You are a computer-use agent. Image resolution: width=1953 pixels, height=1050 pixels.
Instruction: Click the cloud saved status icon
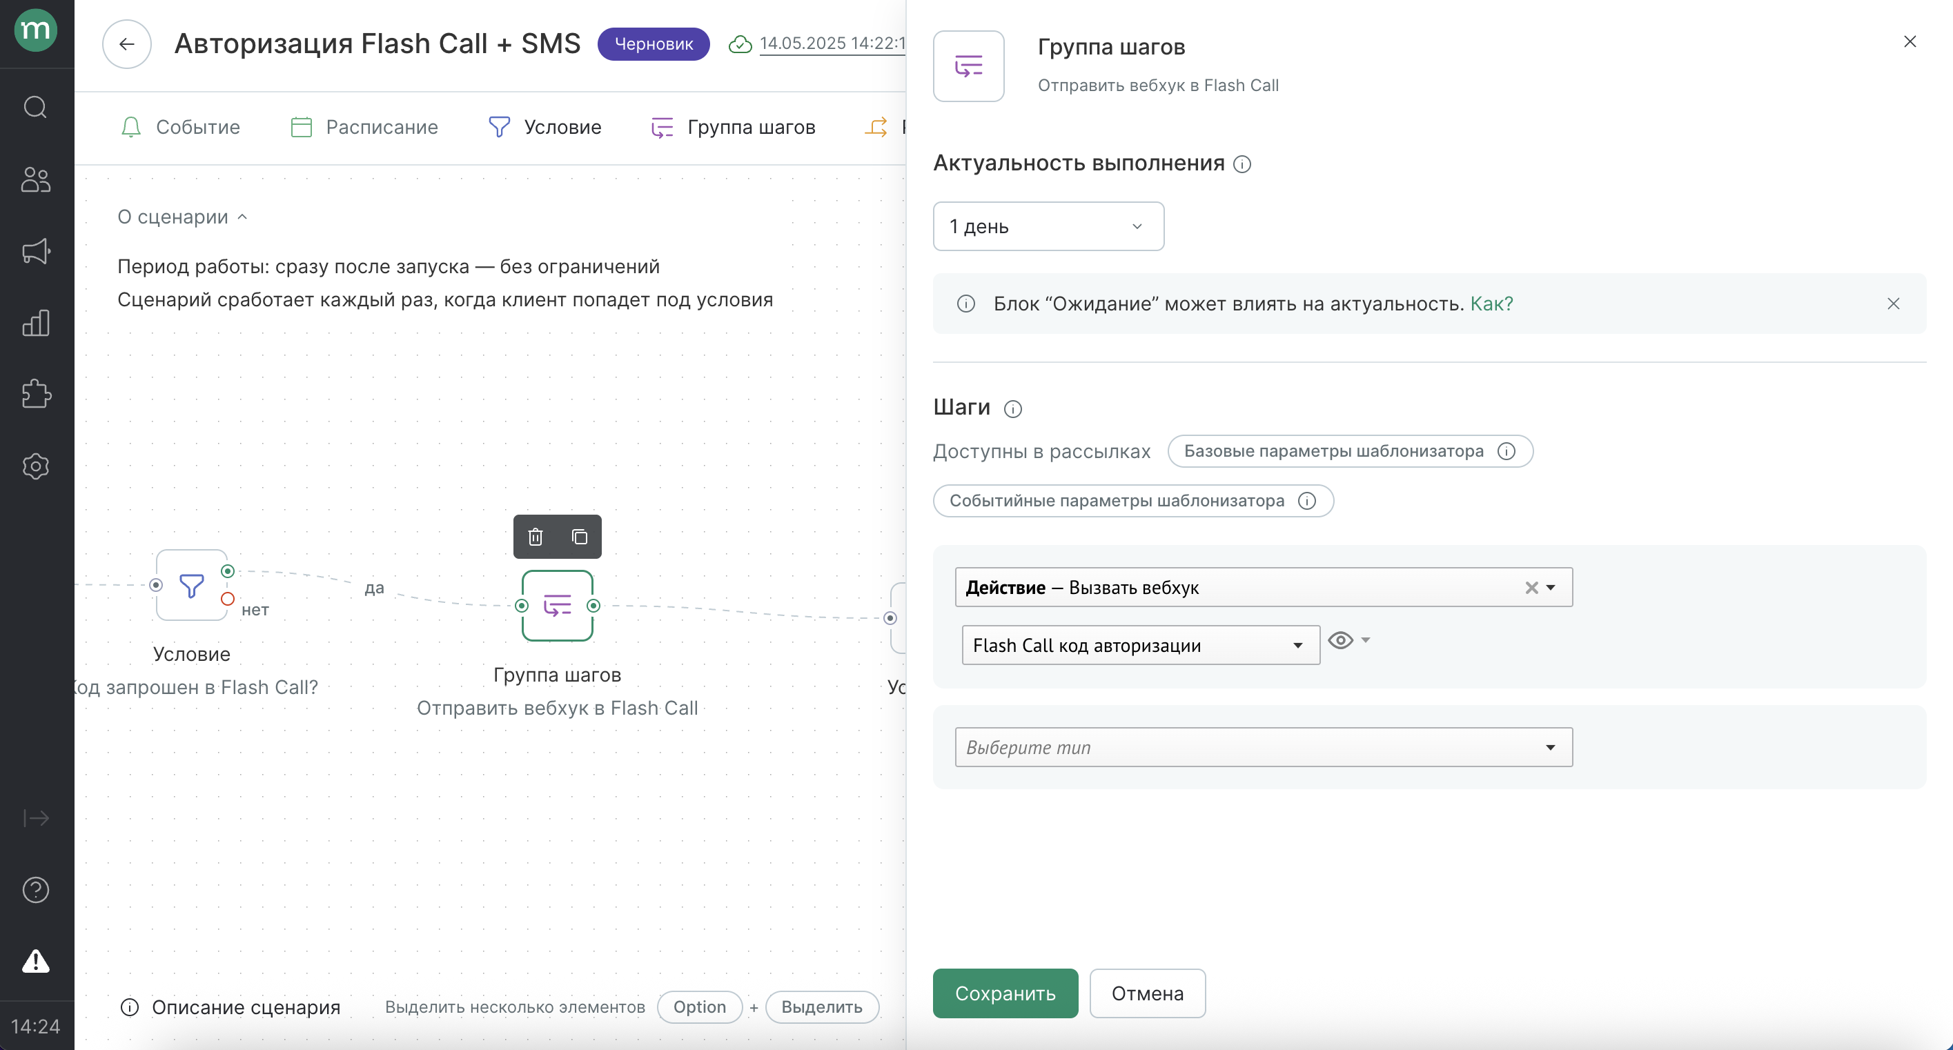[740, 44]
